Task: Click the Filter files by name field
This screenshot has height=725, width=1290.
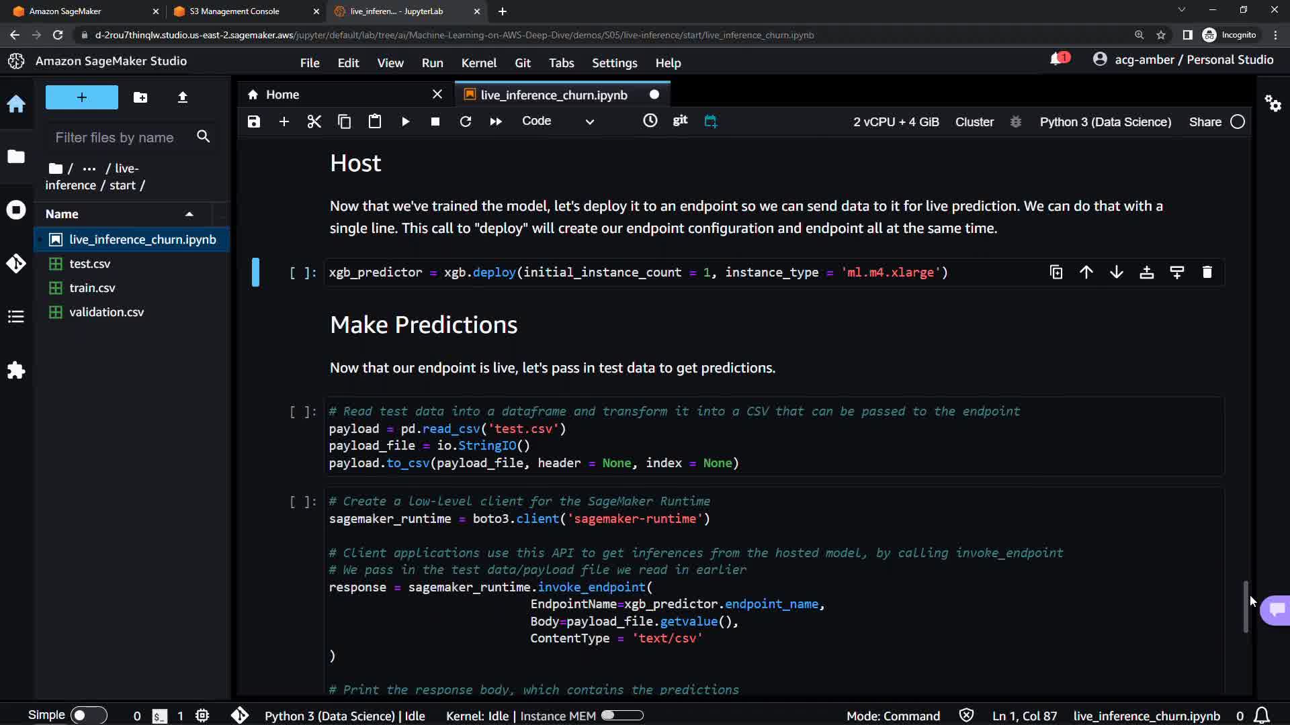Action: [x=115, y=138]
